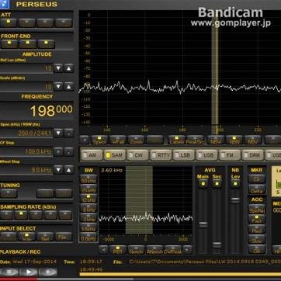Select Net under Input Select

[x=45, y=237]
